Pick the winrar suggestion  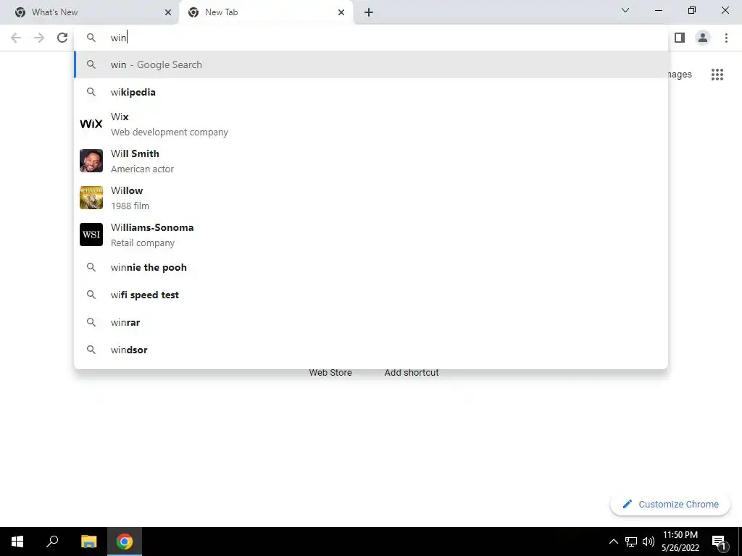(371, 322)
